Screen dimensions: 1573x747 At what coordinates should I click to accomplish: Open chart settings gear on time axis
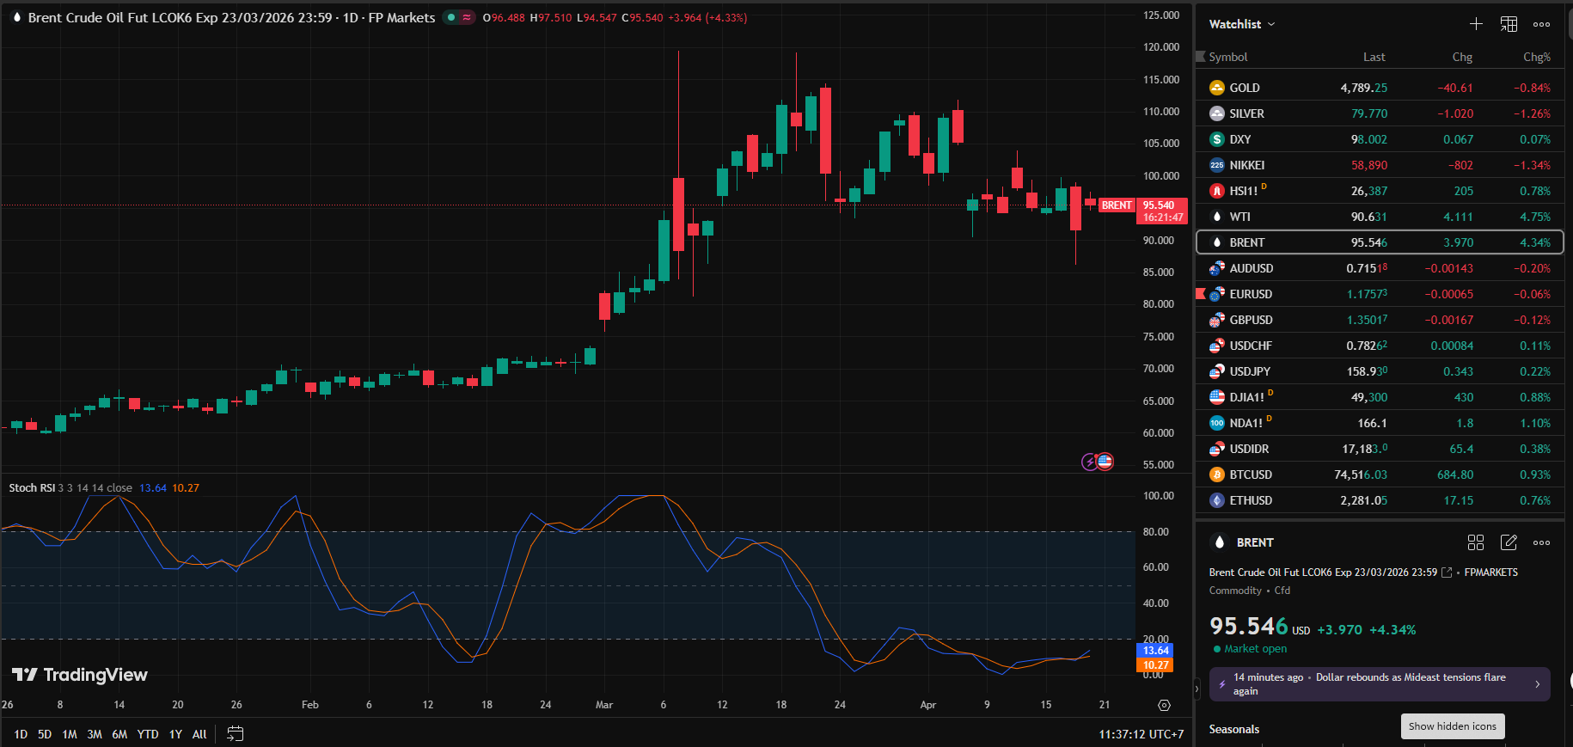(1164, 705)
